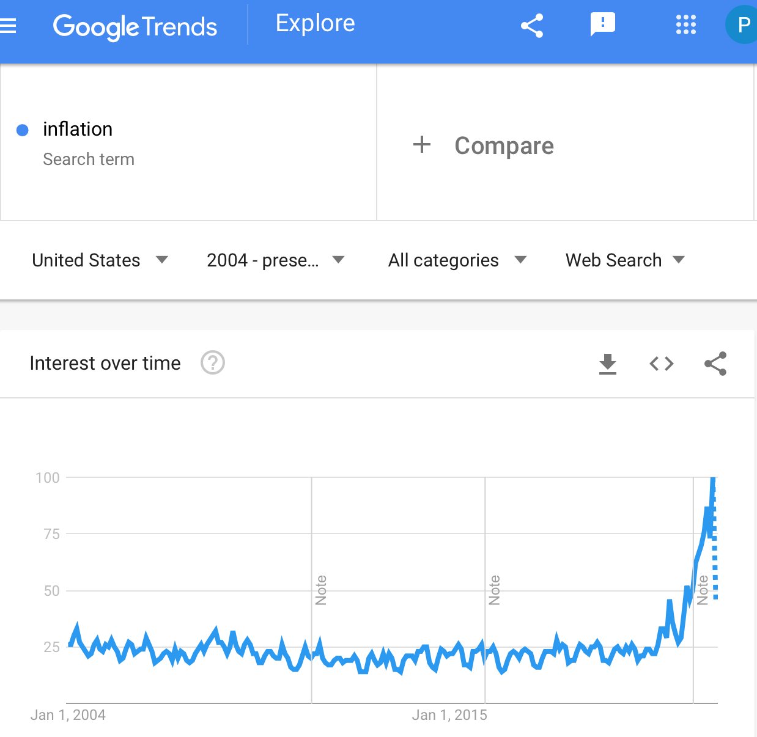757x737 pixels.
Task: Click the blue inflation color dot
Action: [x=23, y=130]
